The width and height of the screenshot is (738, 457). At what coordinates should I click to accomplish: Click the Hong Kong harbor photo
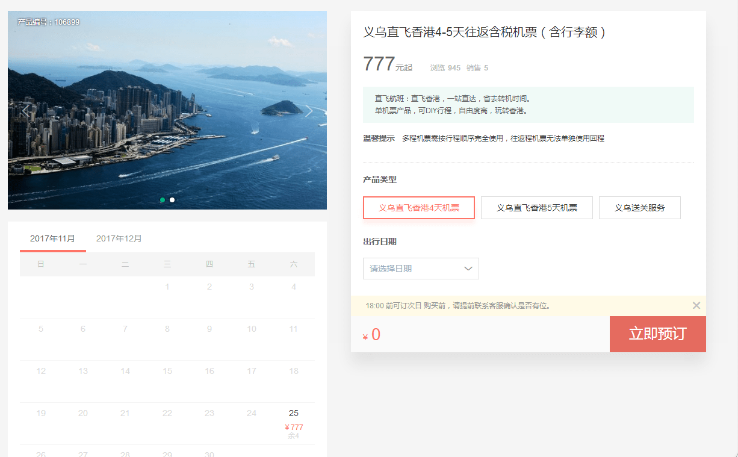pyautogui.click(x=167, y=110)
